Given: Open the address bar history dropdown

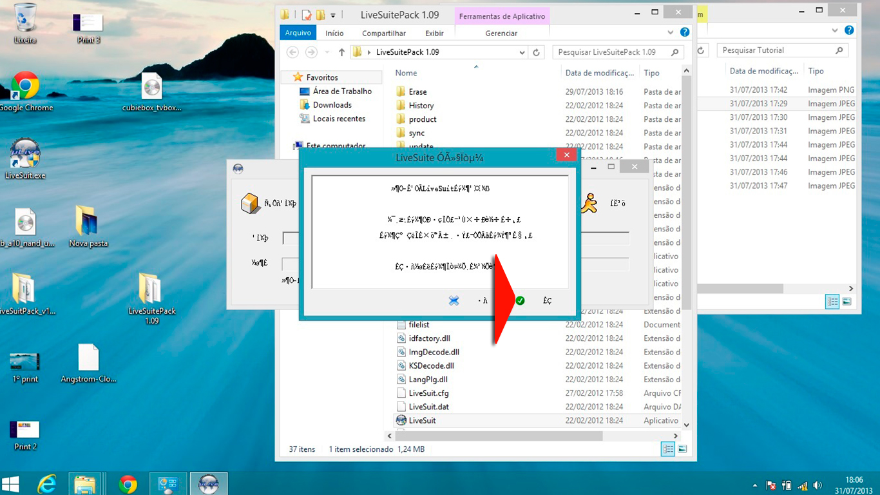Looking at the screenshot, I should tap(522, 52).
